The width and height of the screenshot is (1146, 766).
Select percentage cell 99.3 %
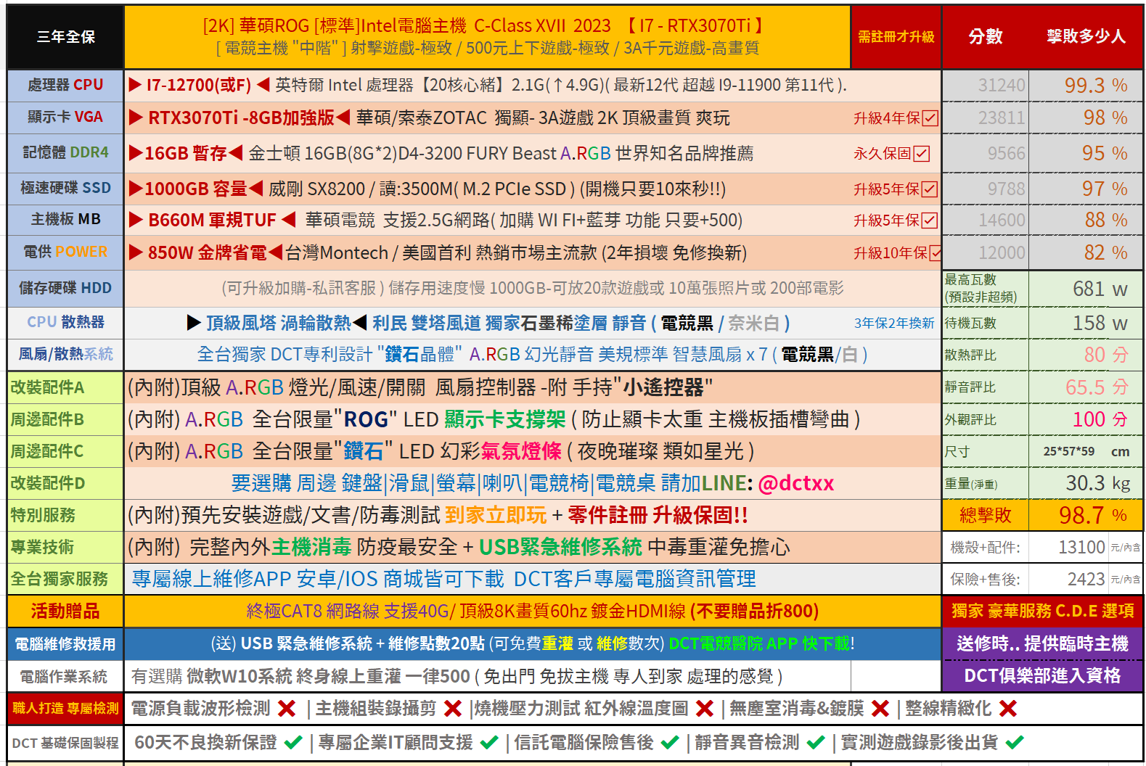tap(1086, 86)
